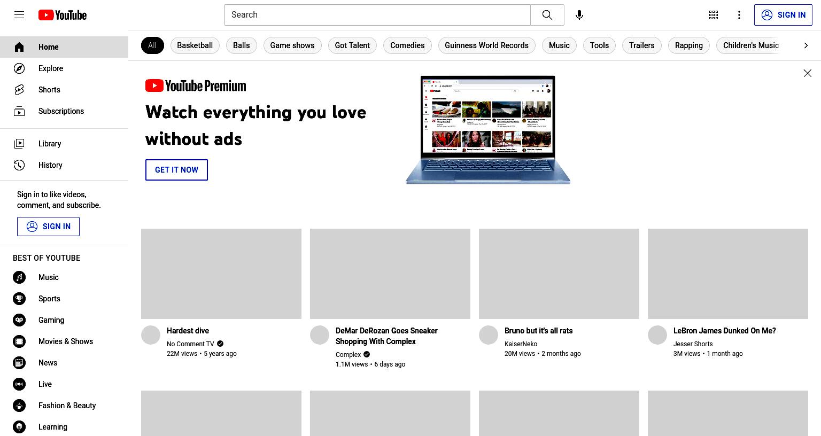Select the Music filter chip
This screenshot has height=436, width=821.
click(559, 45)
